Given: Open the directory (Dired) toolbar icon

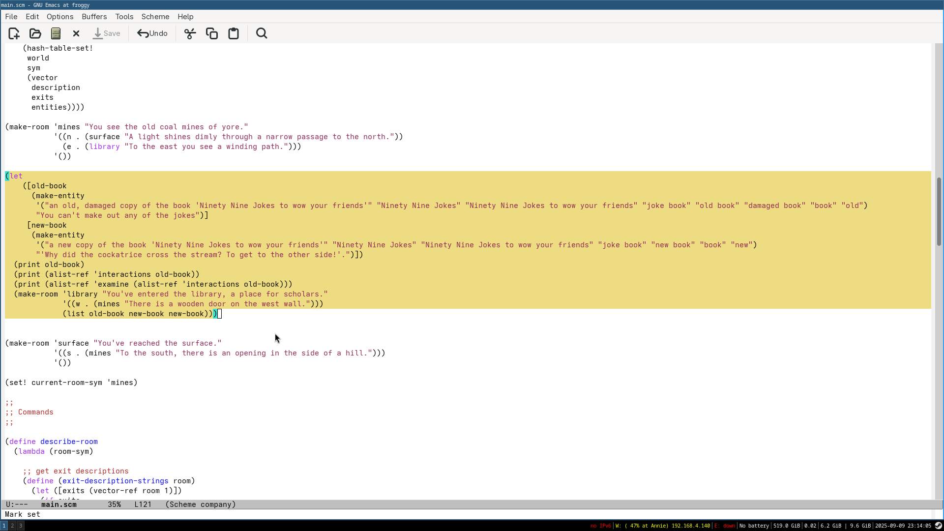Looking at the screenshot, I should [x=56, y=33].
